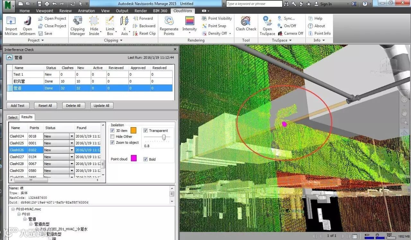Screen dimensions: 411x240
Task: Click Forward clip button
Action: pos(143,19)
